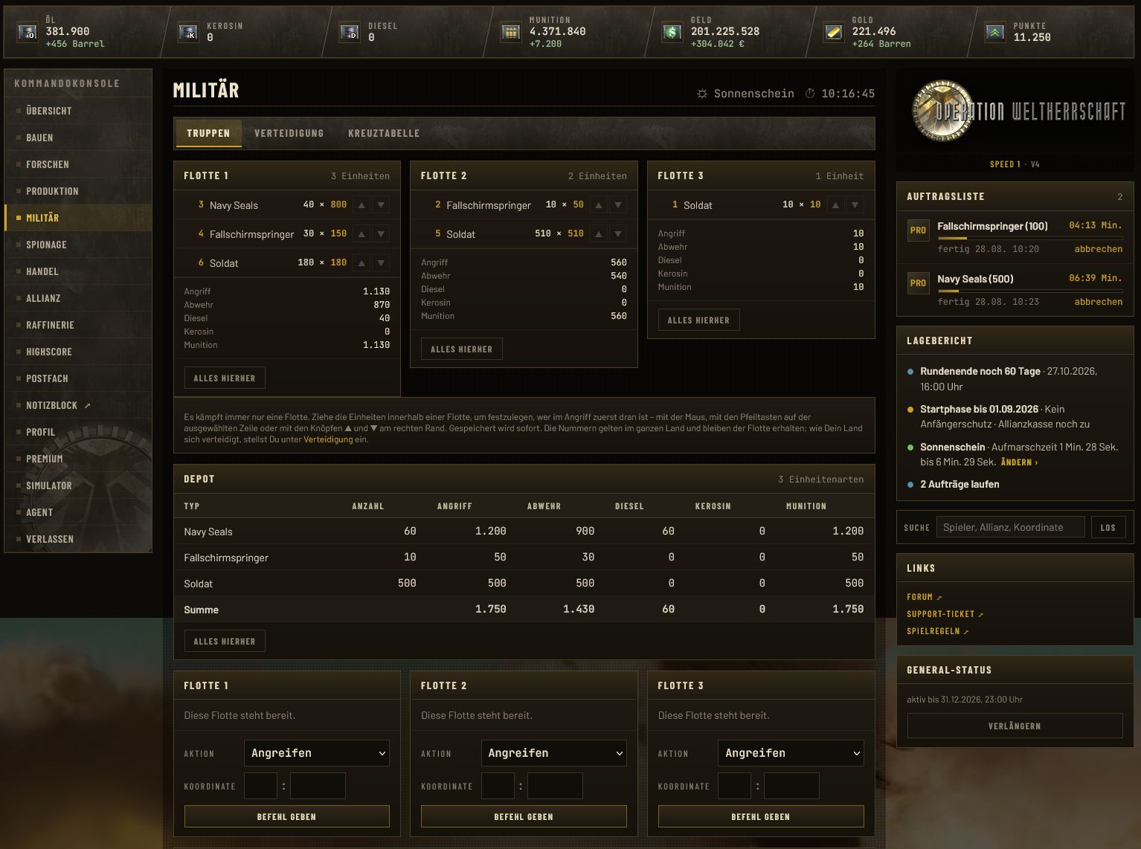This screenshot has height=849, width=1141.
Task: Click the Diesel resource icon
Action: tap(350, 32)
